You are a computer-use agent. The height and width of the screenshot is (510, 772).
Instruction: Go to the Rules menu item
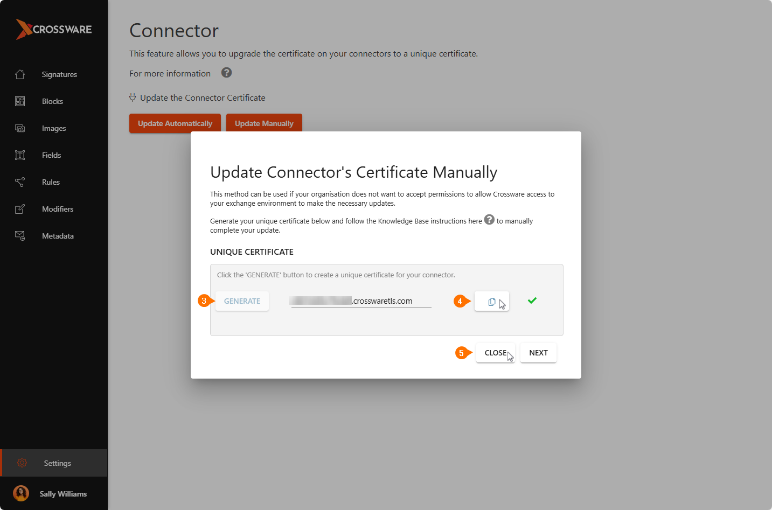pos(51,182)
